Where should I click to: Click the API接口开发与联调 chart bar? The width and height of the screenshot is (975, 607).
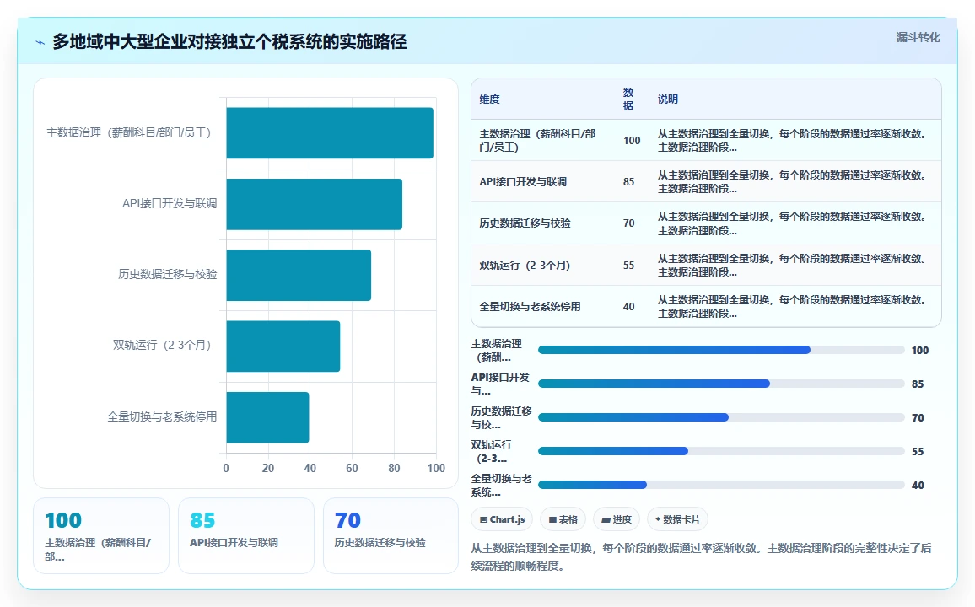click(314, 204)
